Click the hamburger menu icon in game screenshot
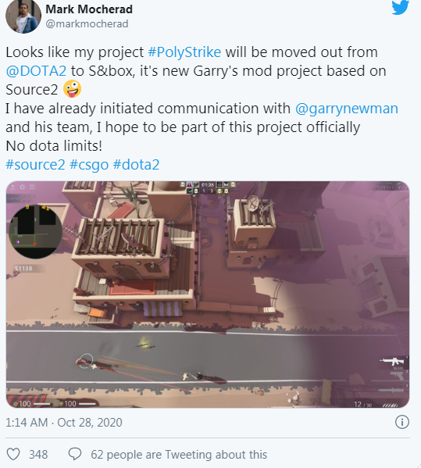The image size is (421, 468). click(32, 188)
